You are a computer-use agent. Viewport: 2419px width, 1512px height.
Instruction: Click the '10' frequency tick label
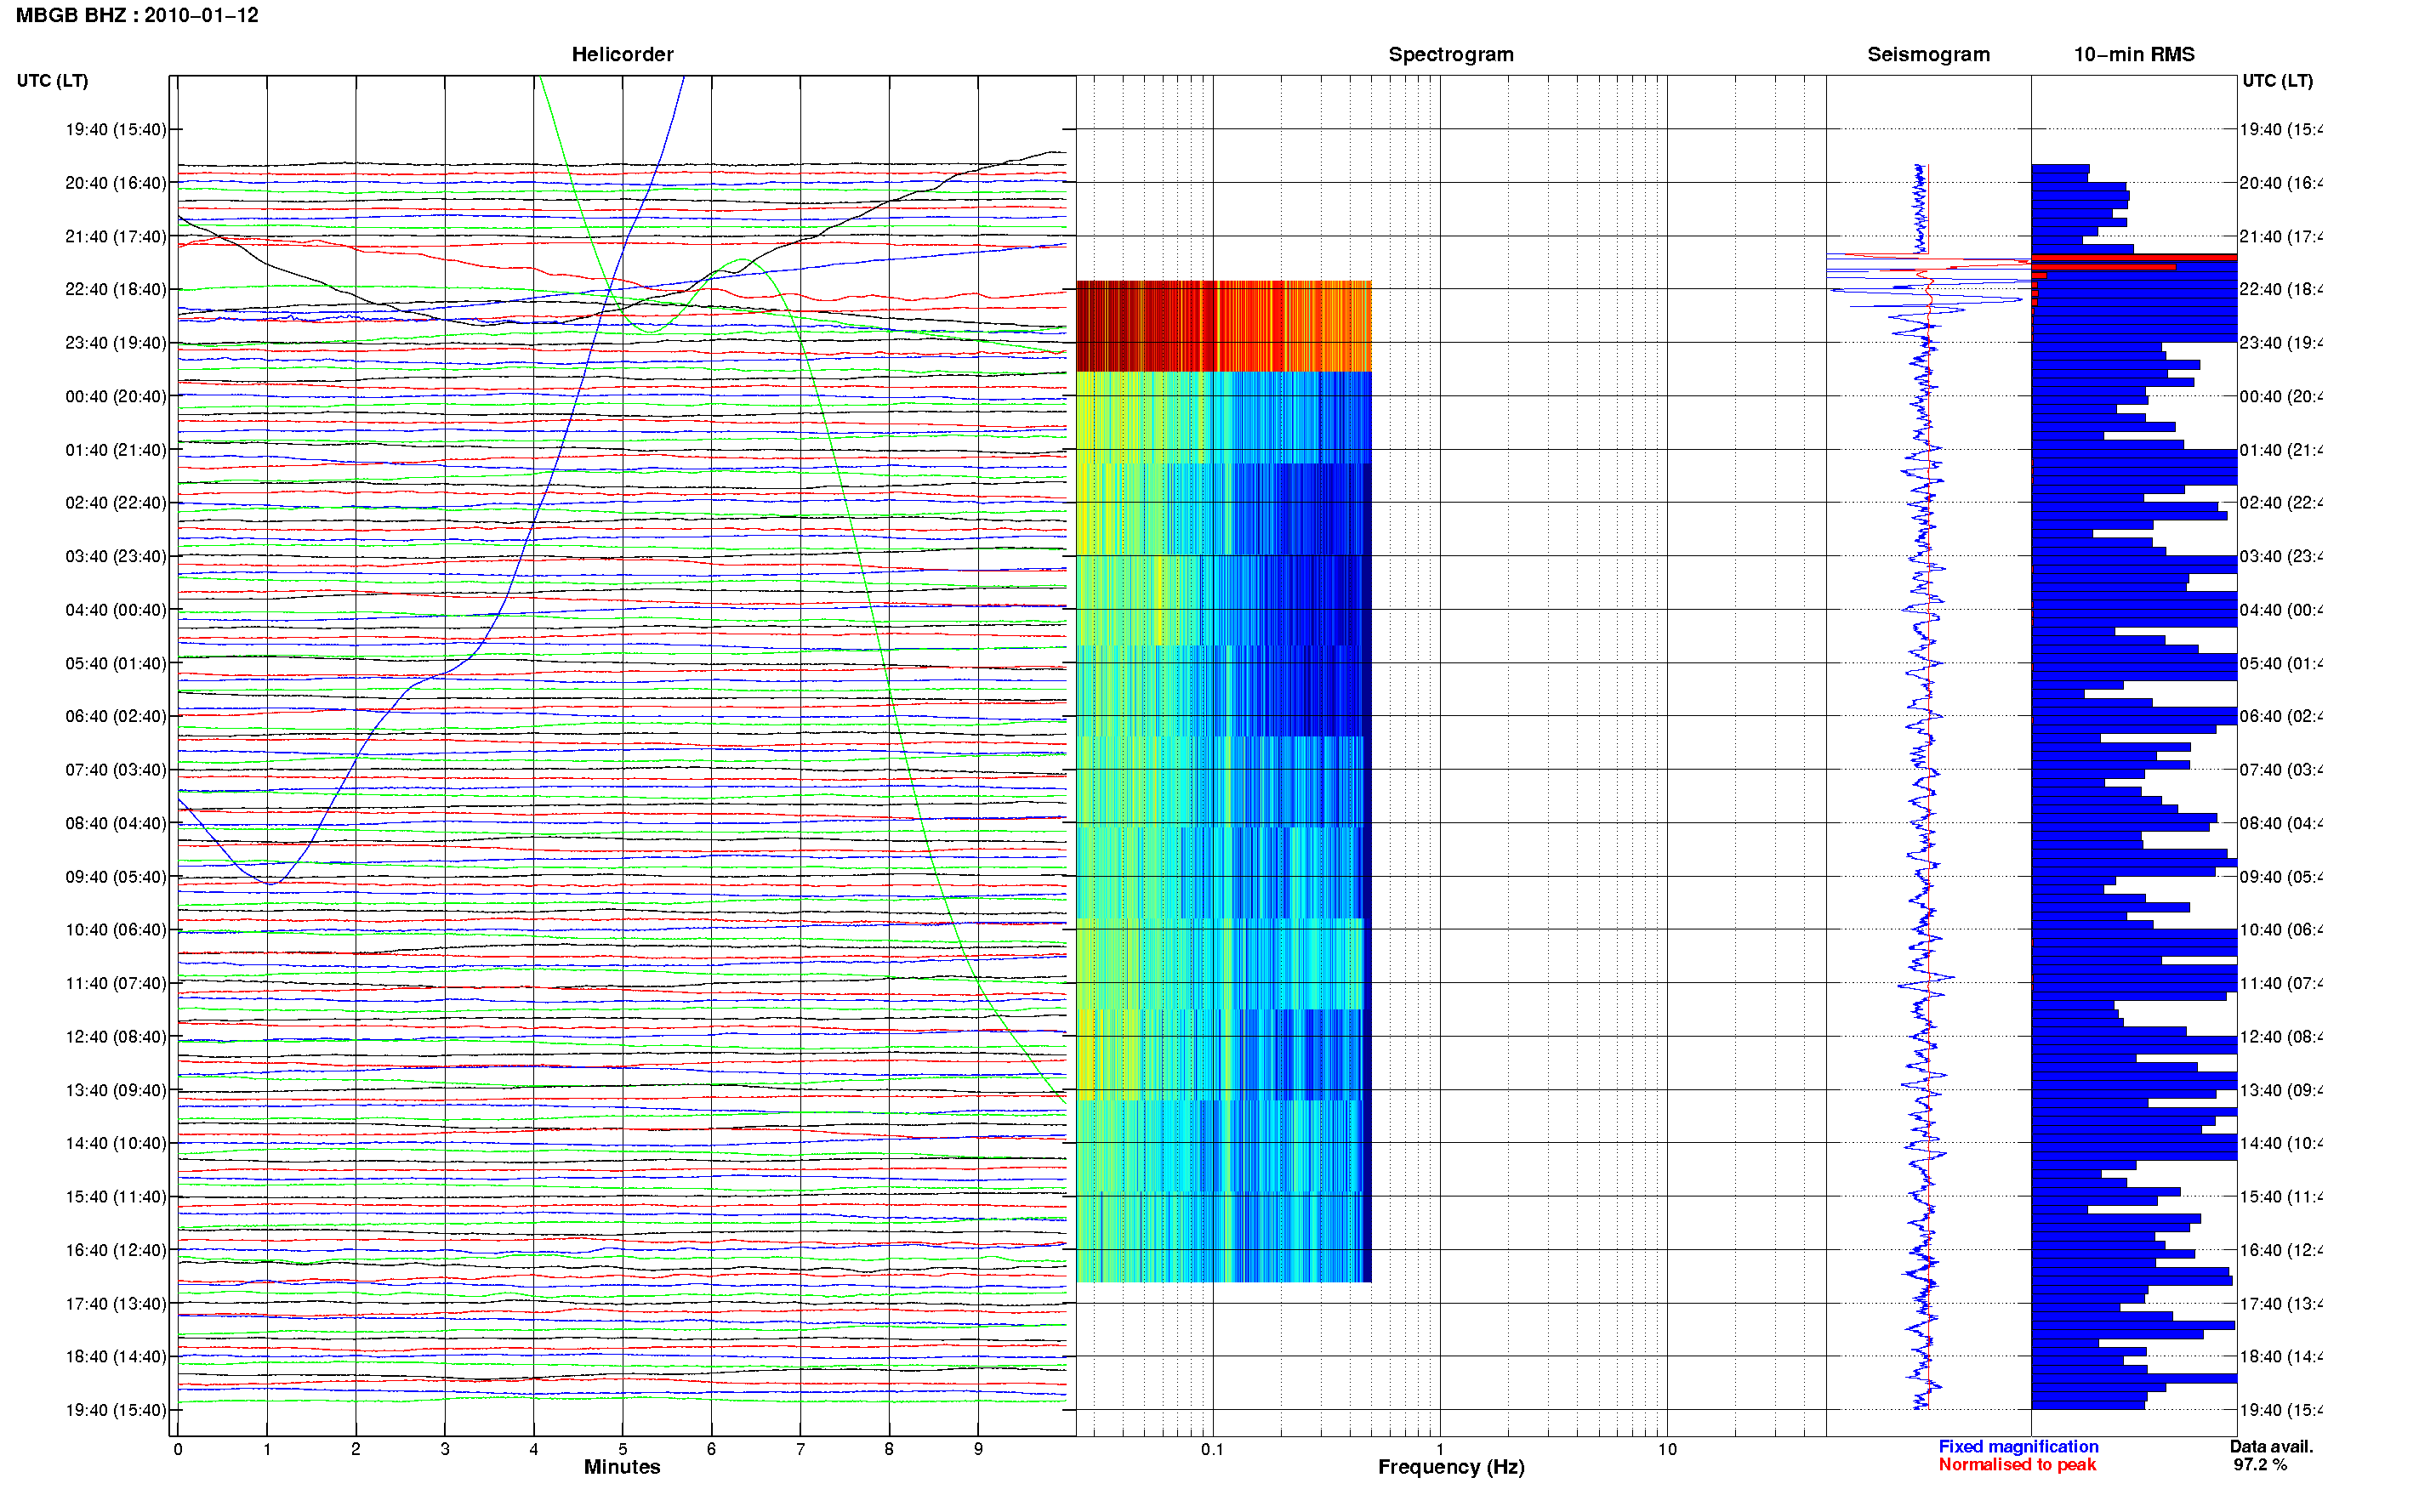click(x=1667, y=1449)
